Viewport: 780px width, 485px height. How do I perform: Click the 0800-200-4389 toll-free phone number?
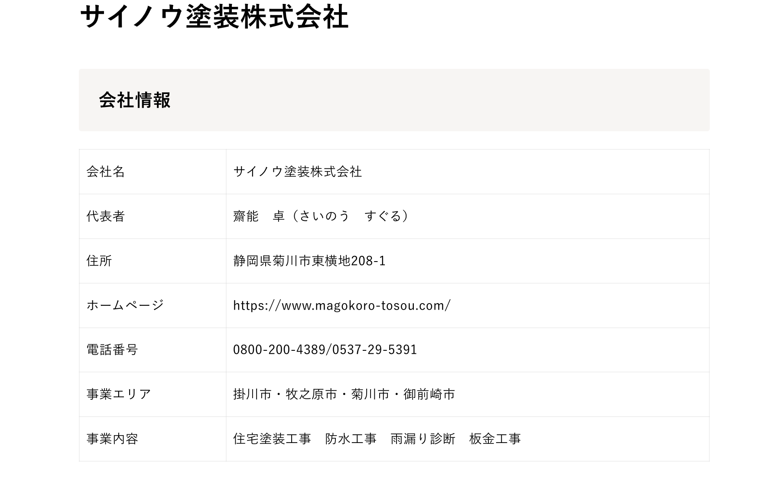pyautogui.click(x=279, y=349)
